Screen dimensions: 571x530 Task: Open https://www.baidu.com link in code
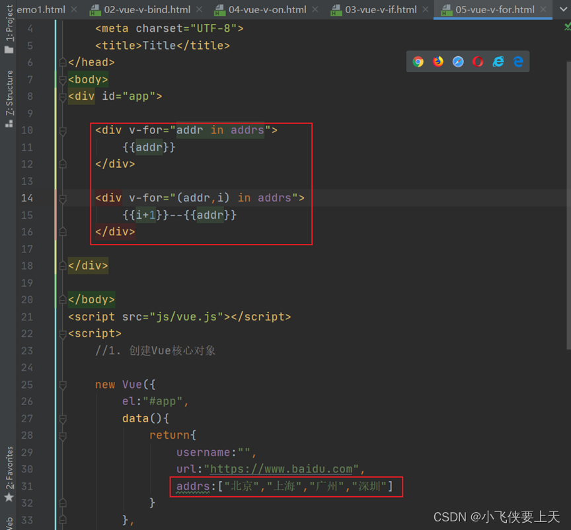[281, 469]
